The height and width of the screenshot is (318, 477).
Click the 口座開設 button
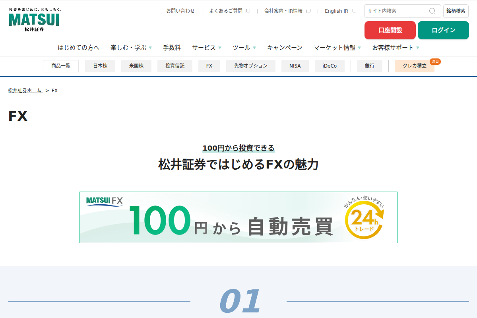(390, 30)
